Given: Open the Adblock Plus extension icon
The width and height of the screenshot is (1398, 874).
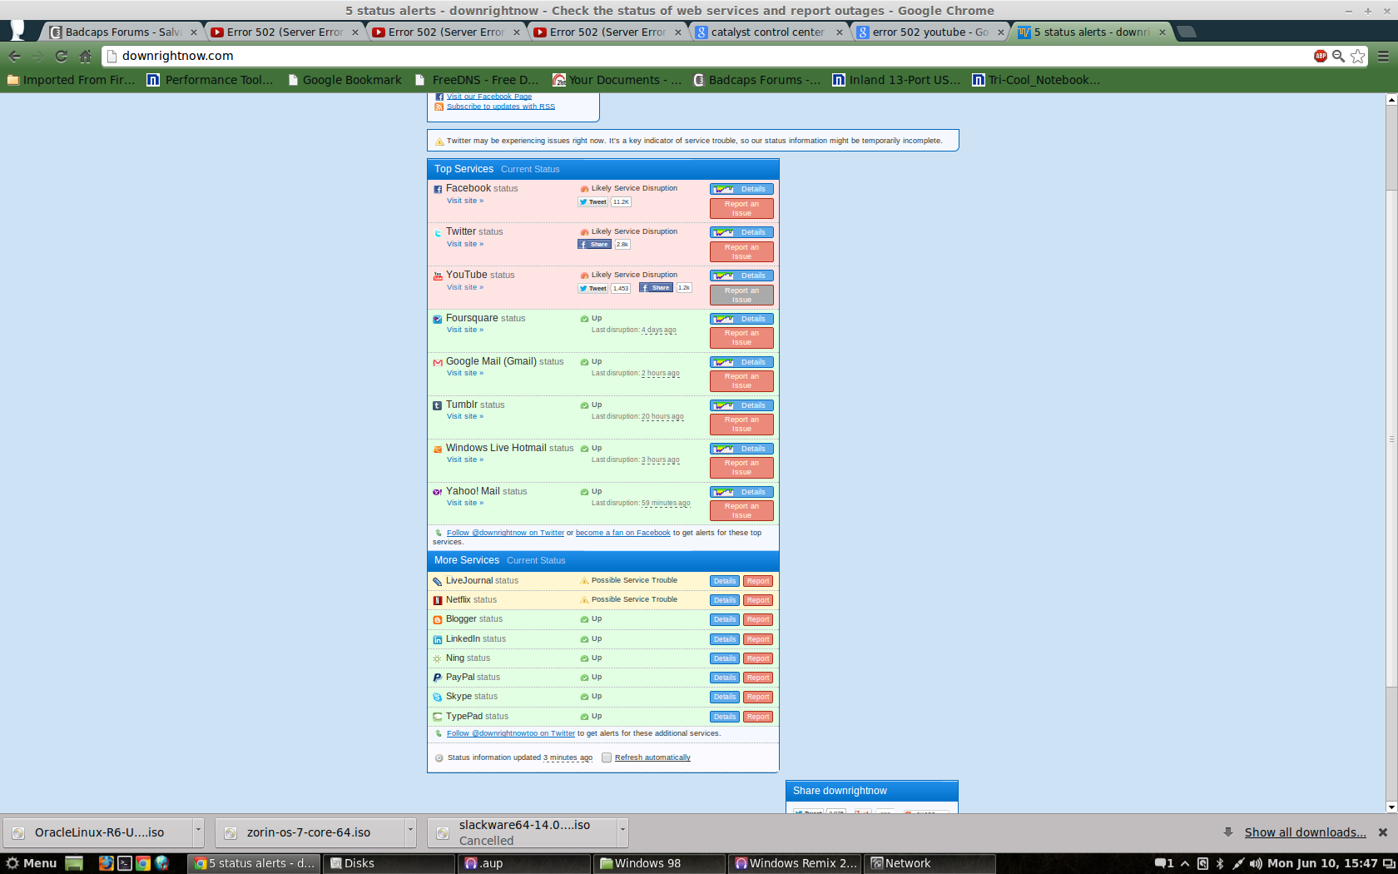Looking at the screenshot, I should [1321, 56].
